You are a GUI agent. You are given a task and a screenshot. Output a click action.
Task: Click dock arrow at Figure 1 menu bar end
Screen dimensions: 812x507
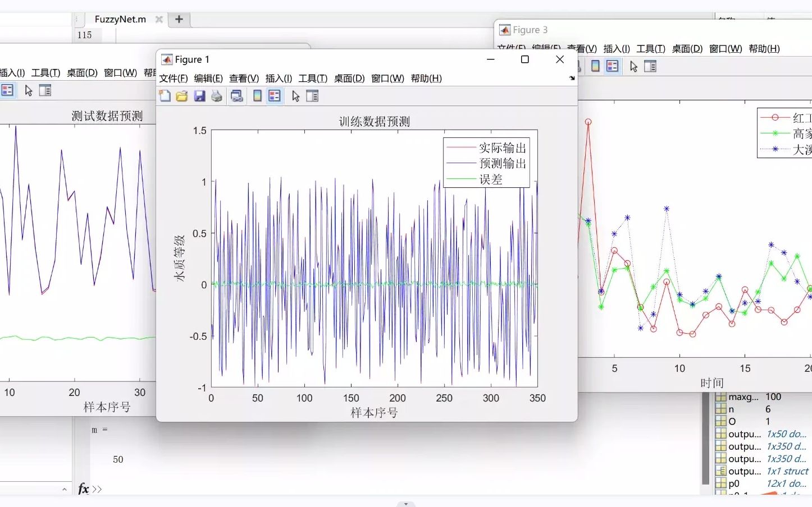572,78
